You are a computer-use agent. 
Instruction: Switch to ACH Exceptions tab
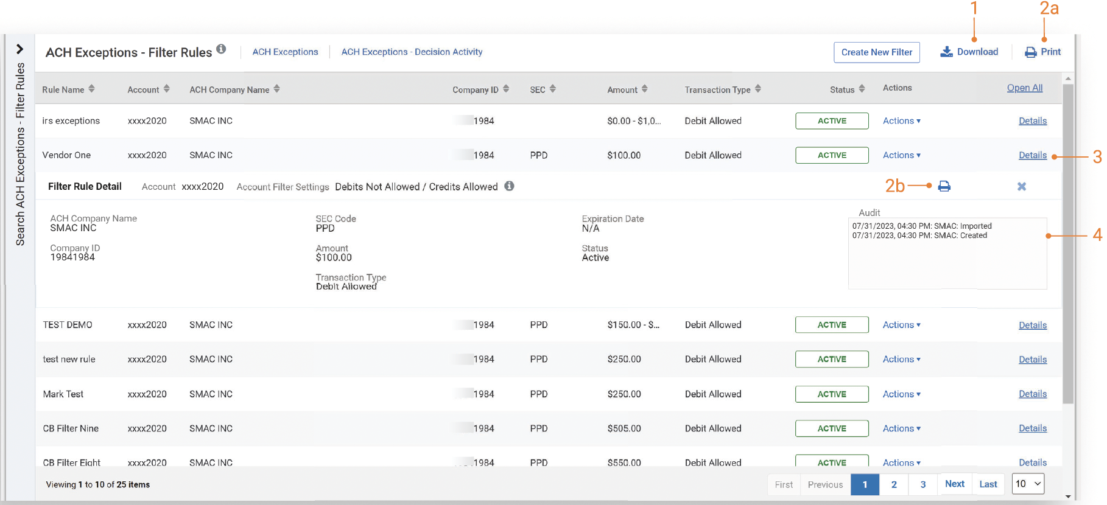pyautogui.click(x=285, y=52)
